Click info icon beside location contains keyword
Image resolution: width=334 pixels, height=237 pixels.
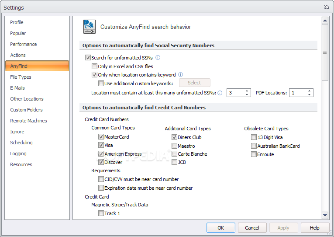(180, 75)
